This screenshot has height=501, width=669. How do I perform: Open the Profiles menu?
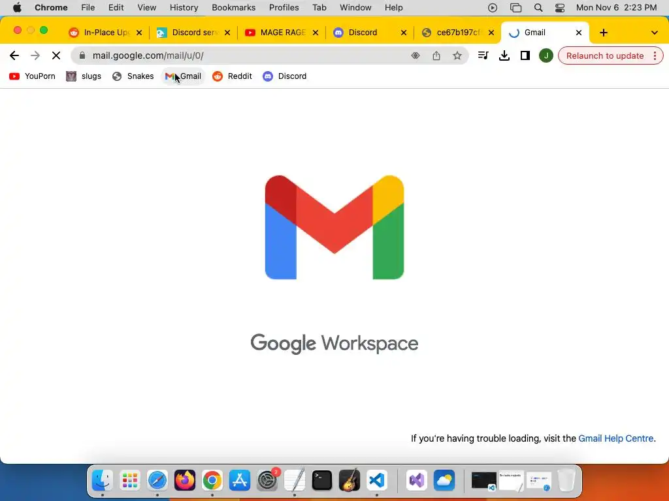point(284,8)
